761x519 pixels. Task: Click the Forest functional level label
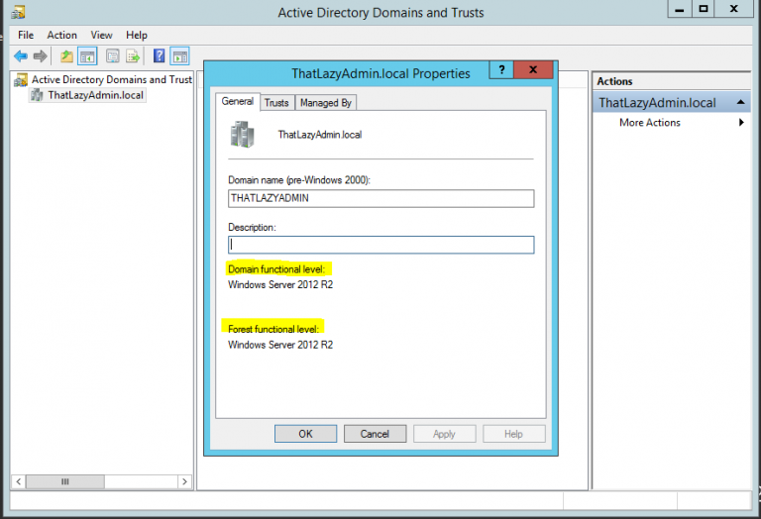273,330
